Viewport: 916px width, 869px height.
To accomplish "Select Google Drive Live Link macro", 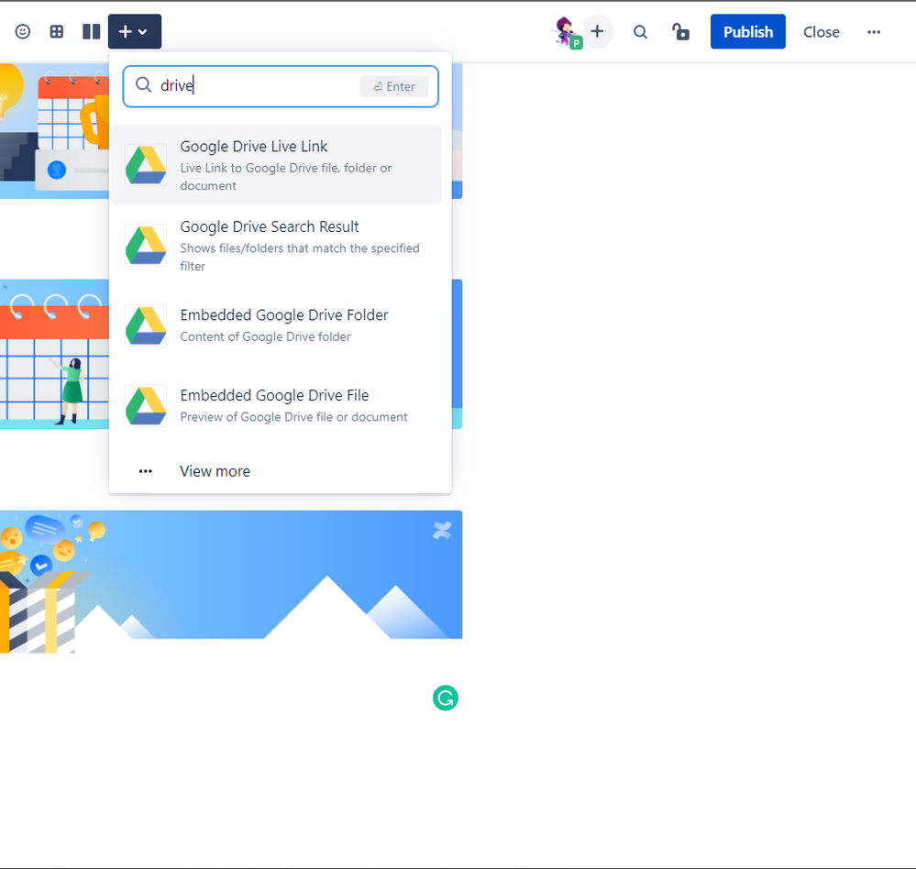I will pyautogui.click(x=277, y=165).
